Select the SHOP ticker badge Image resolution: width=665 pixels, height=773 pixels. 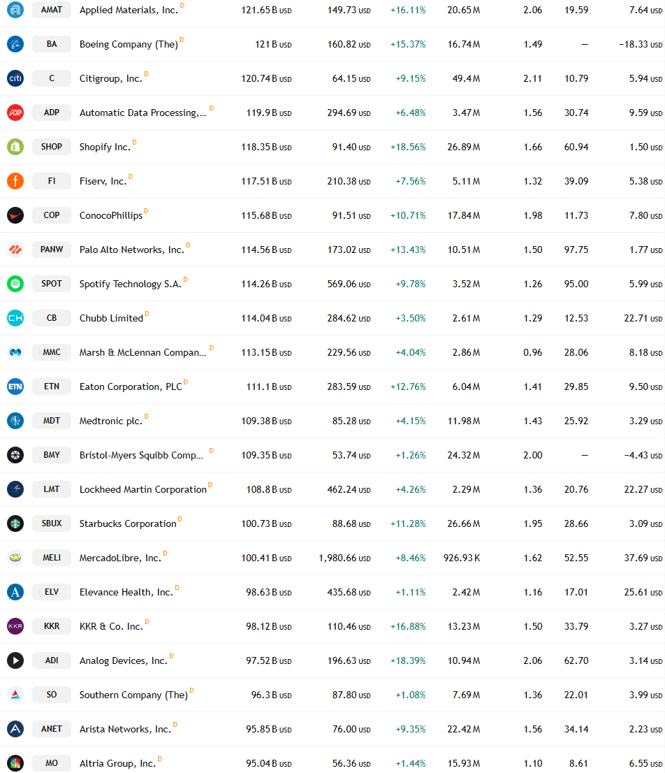tap(52, 147)
